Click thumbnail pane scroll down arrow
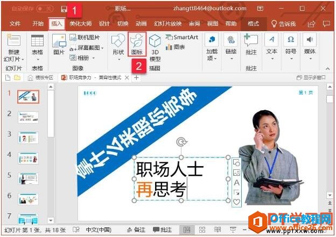 pyautogui.click(x=51, y=220)
